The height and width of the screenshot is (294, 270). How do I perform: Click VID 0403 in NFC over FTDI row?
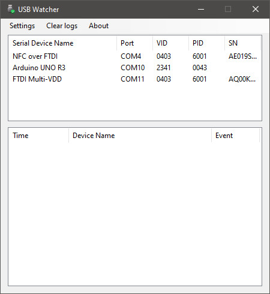coord(164,56)
